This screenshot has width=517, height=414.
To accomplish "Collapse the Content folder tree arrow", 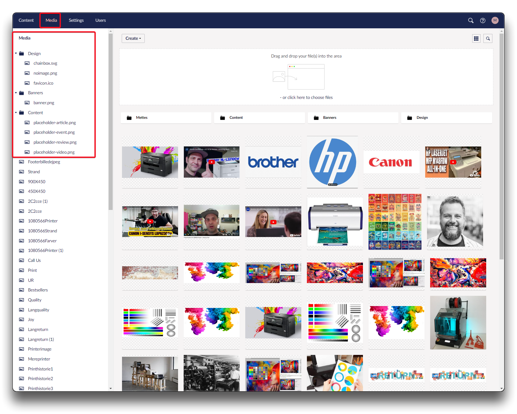I will coord(16,113).
